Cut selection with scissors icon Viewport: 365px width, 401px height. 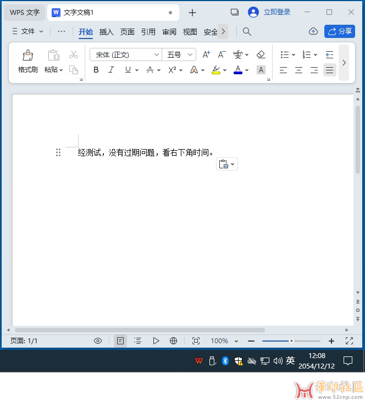coord(74,54)
